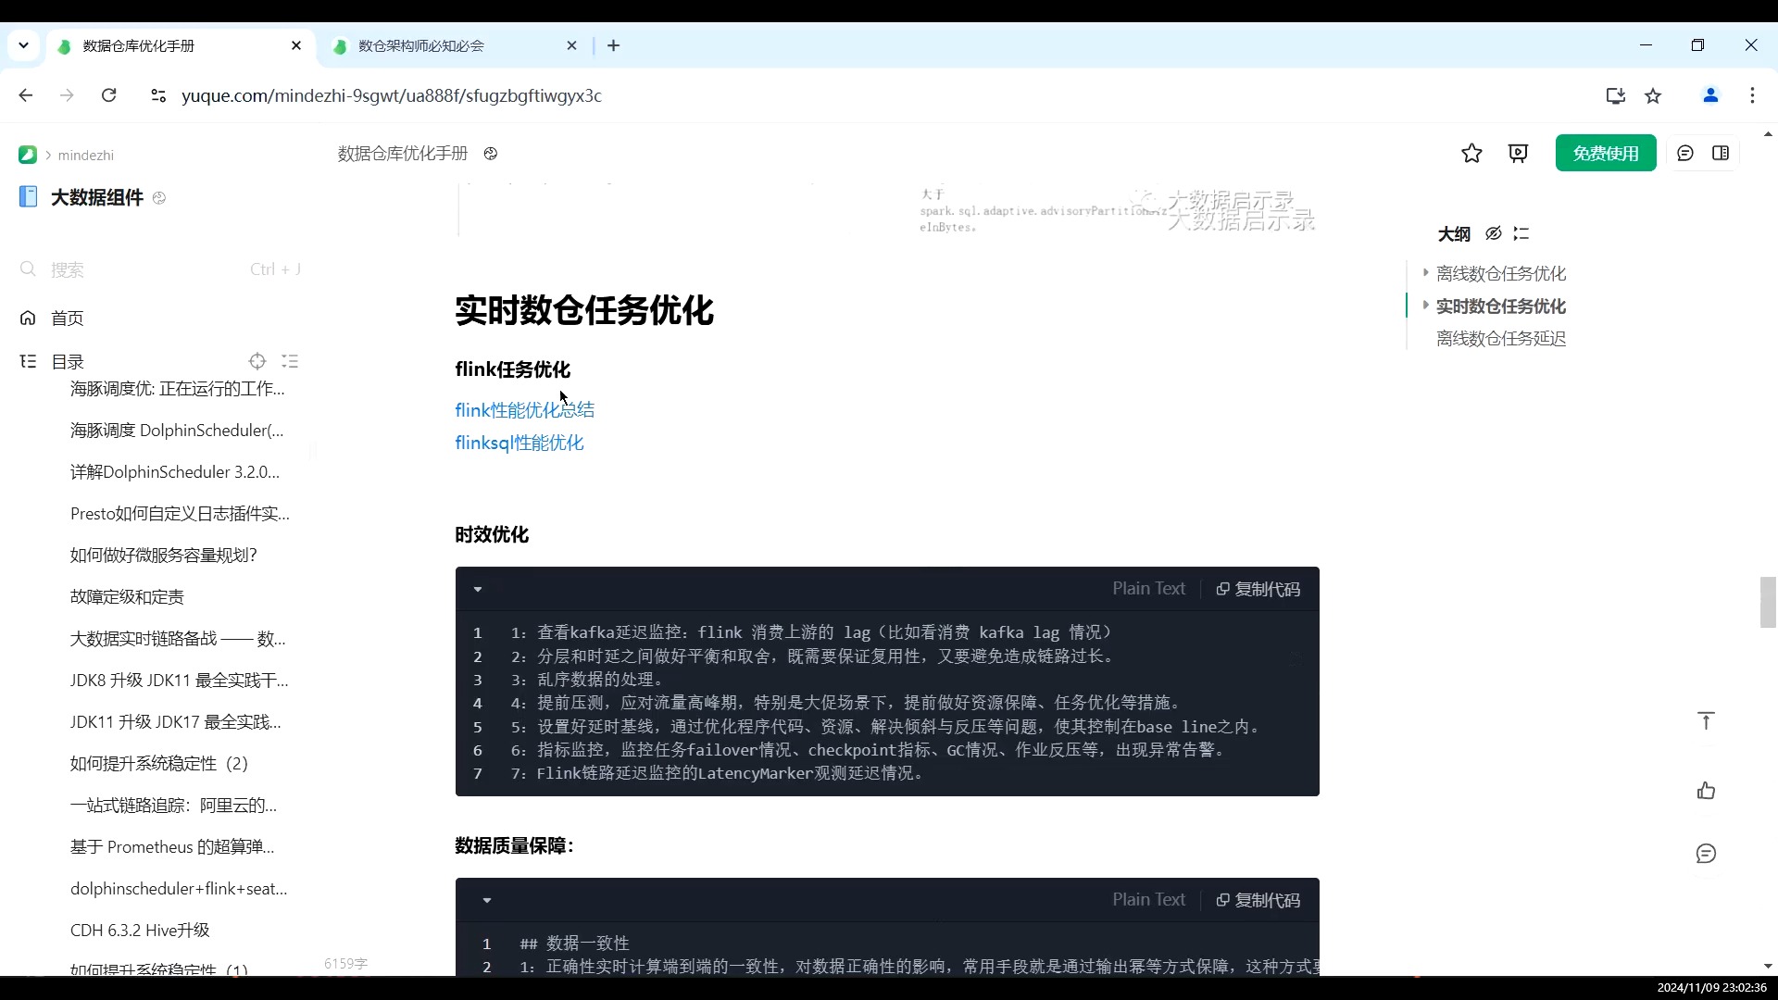Expand the 离线数仓优化 section in outline
Viewport: 1778px width, 1000px height.
coord(1425,272)
